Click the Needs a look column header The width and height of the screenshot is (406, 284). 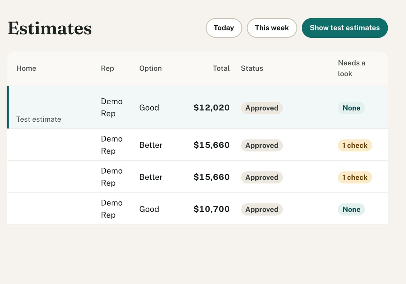tap(351, 68)
